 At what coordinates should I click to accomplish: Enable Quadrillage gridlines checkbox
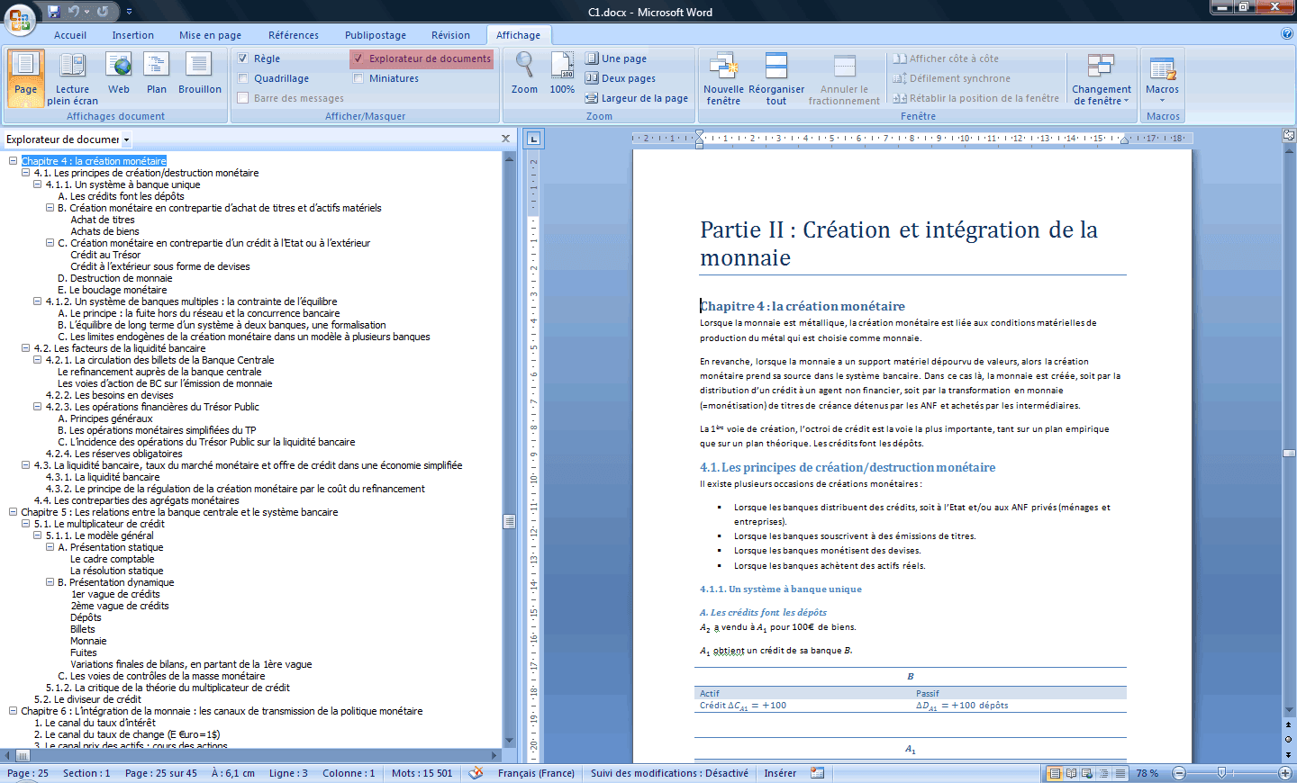243,78
